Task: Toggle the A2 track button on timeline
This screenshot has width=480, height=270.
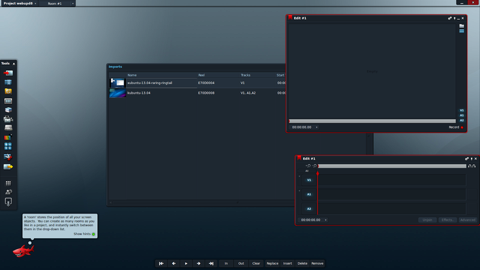Action: tap(309, 209)
